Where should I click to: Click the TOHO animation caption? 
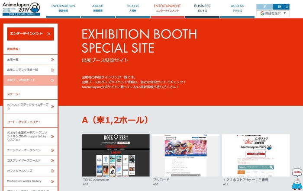[x=96, y=180]
